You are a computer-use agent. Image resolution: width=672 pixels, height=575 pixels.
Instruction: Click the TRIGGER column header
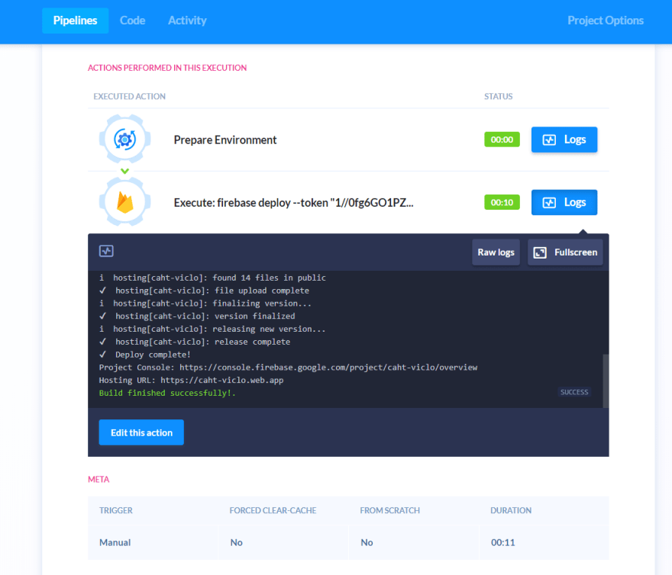[x=116, y=510]
